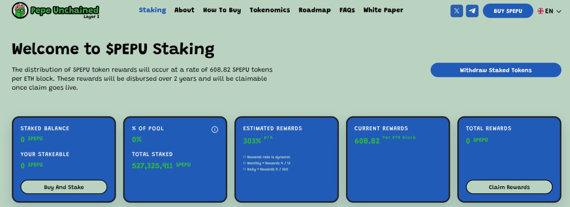Select the Welcome to $PEPU Staking heading
This screenshot has height=207, width=570.
point(113,49)
